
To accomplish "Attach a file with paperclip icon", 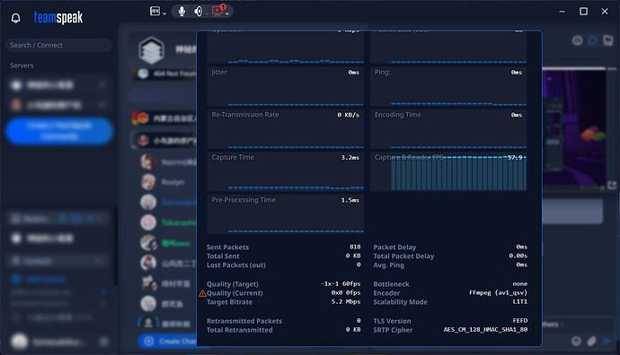I will 591,342.
